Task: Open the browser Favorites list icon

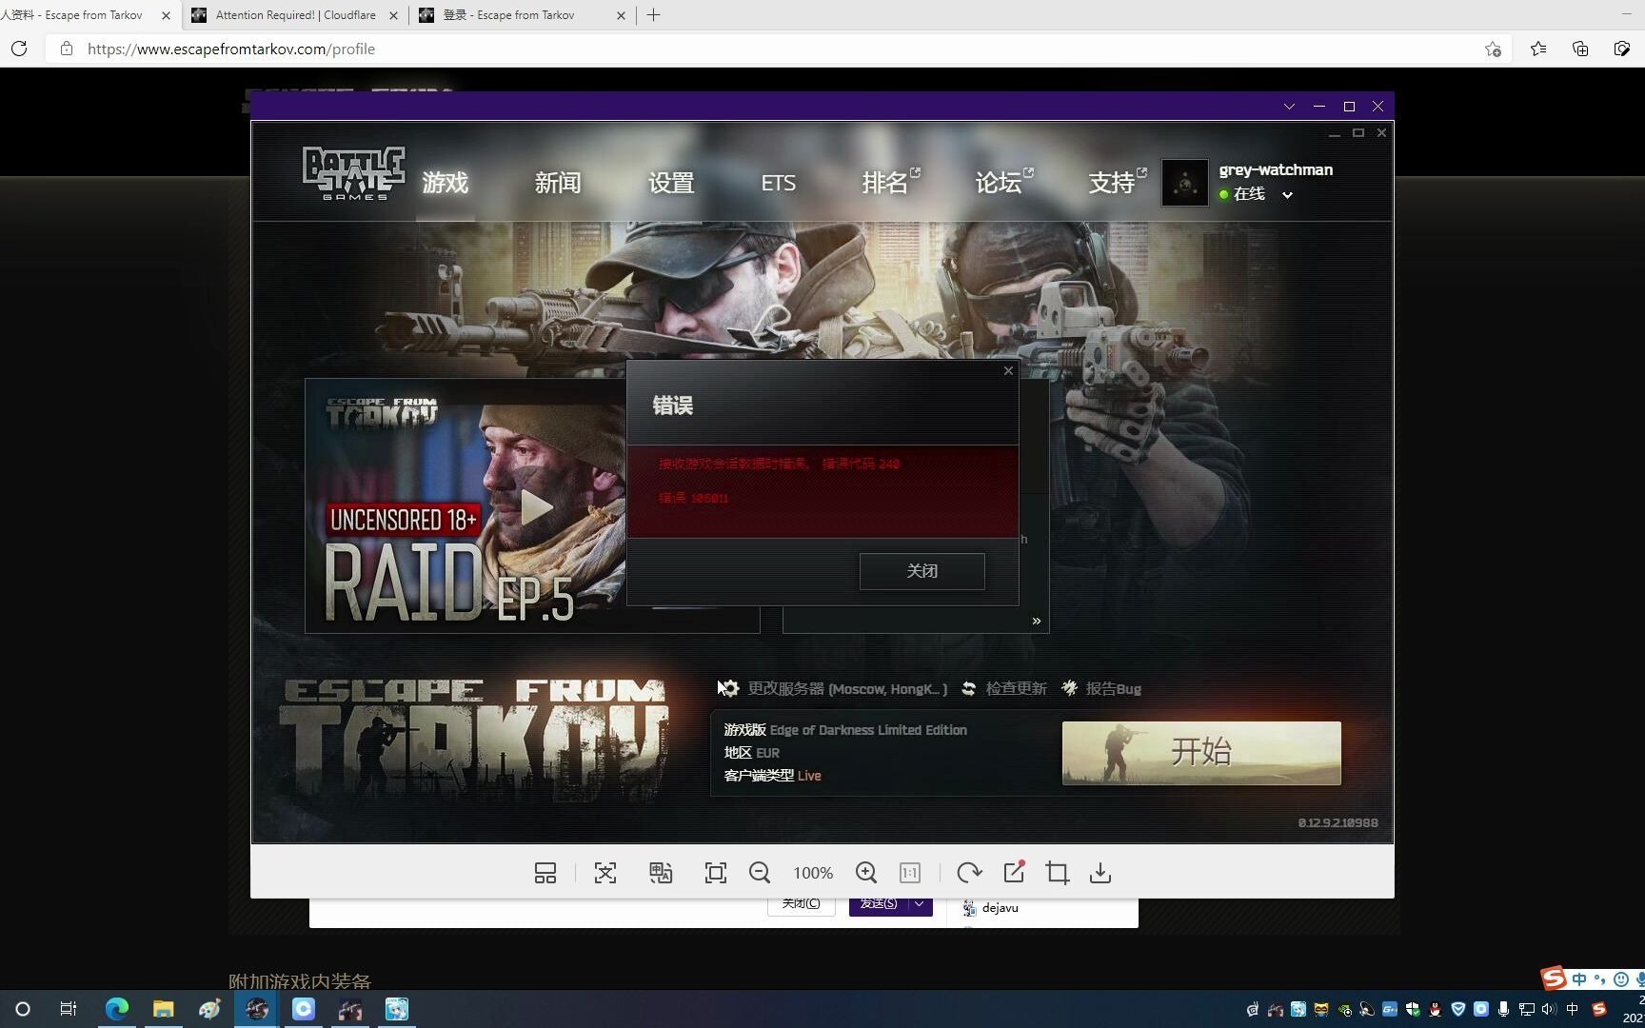Action: [x=1538, y=49]
